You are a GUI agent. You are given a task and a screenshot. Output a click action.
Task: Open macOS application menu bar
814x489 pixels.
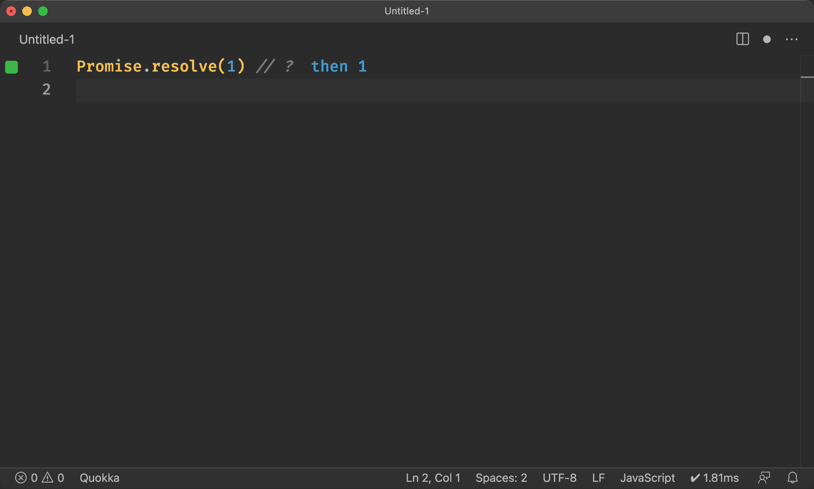point(407,0)
